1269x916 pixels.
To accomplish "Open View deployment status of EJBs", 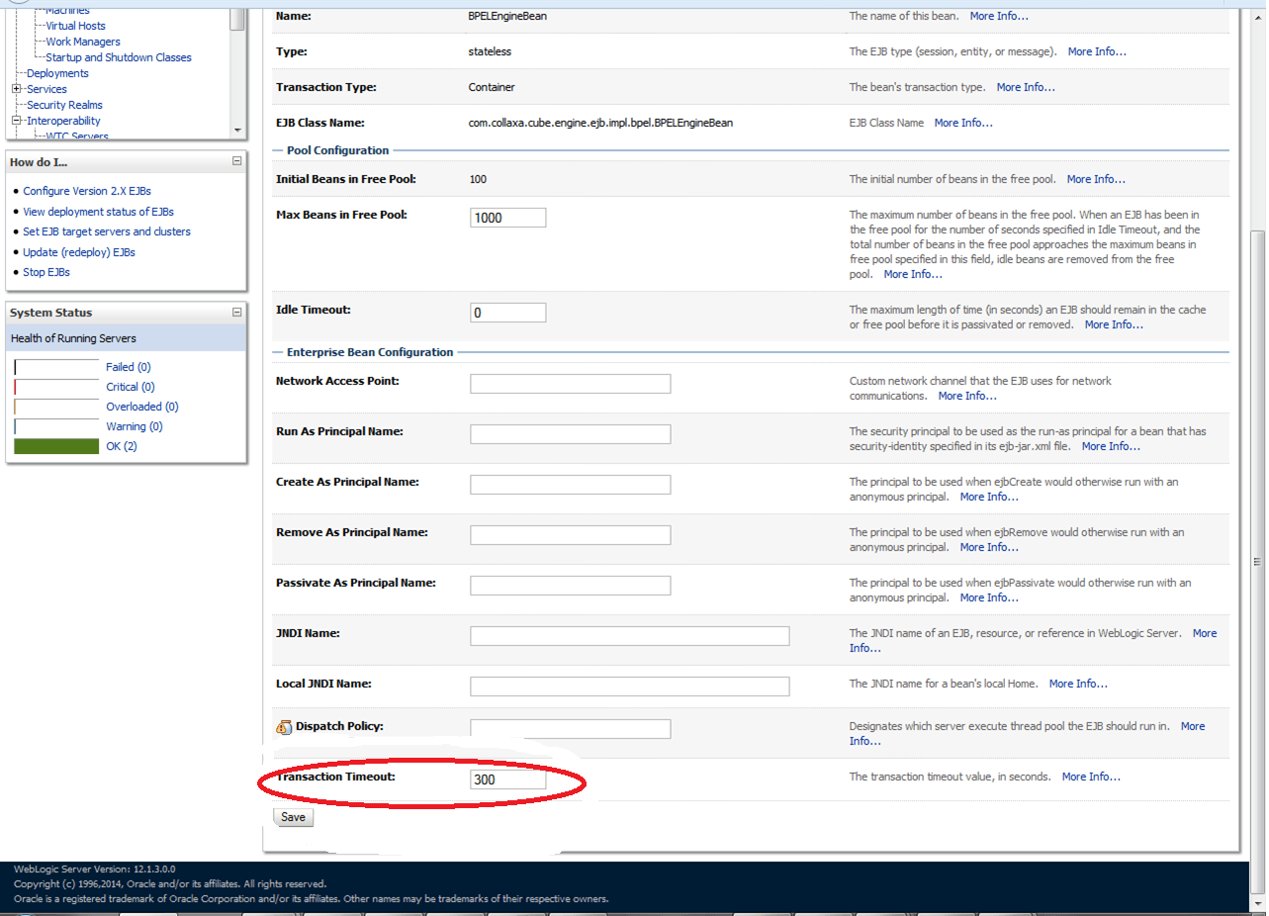I will (x=99, y=212).
